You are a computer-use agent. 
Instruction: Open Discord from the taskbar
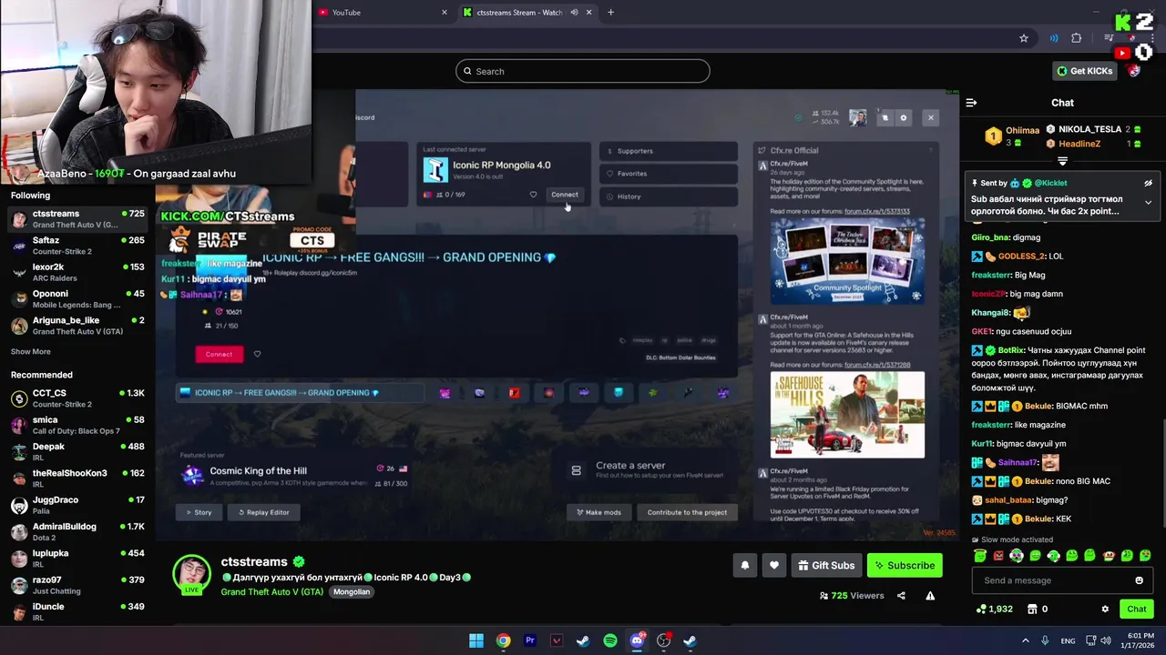click(637, 640)
